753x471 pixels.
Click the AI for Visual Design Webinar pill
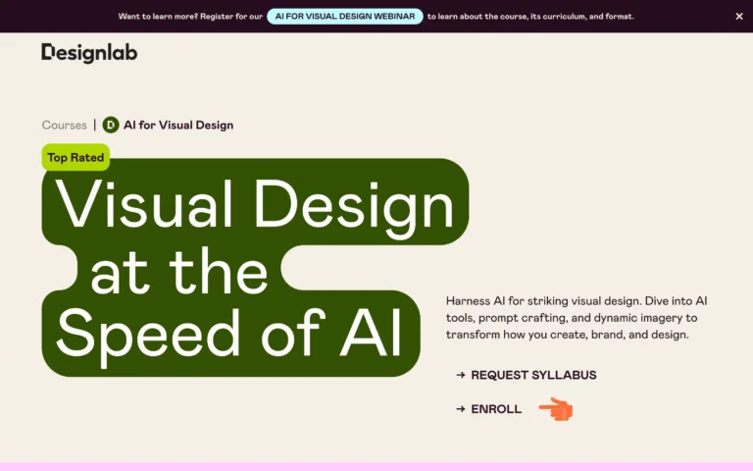click(x=344, y=17)
